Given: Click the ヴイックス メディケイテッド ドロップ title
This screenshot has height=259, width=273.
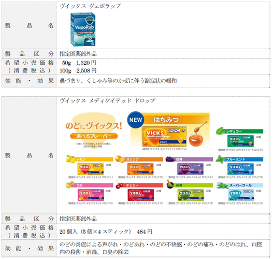Looking at the screenshot, I should click(x=107, y=100).
